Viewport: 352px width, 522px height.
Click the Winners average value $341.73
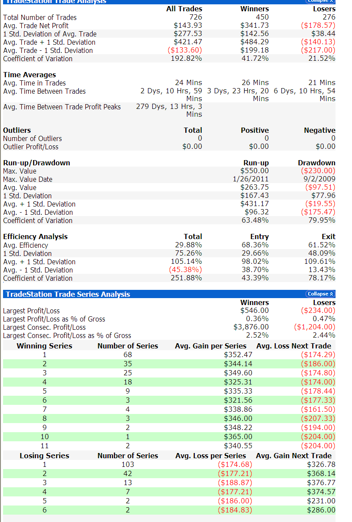coord(255,26)
